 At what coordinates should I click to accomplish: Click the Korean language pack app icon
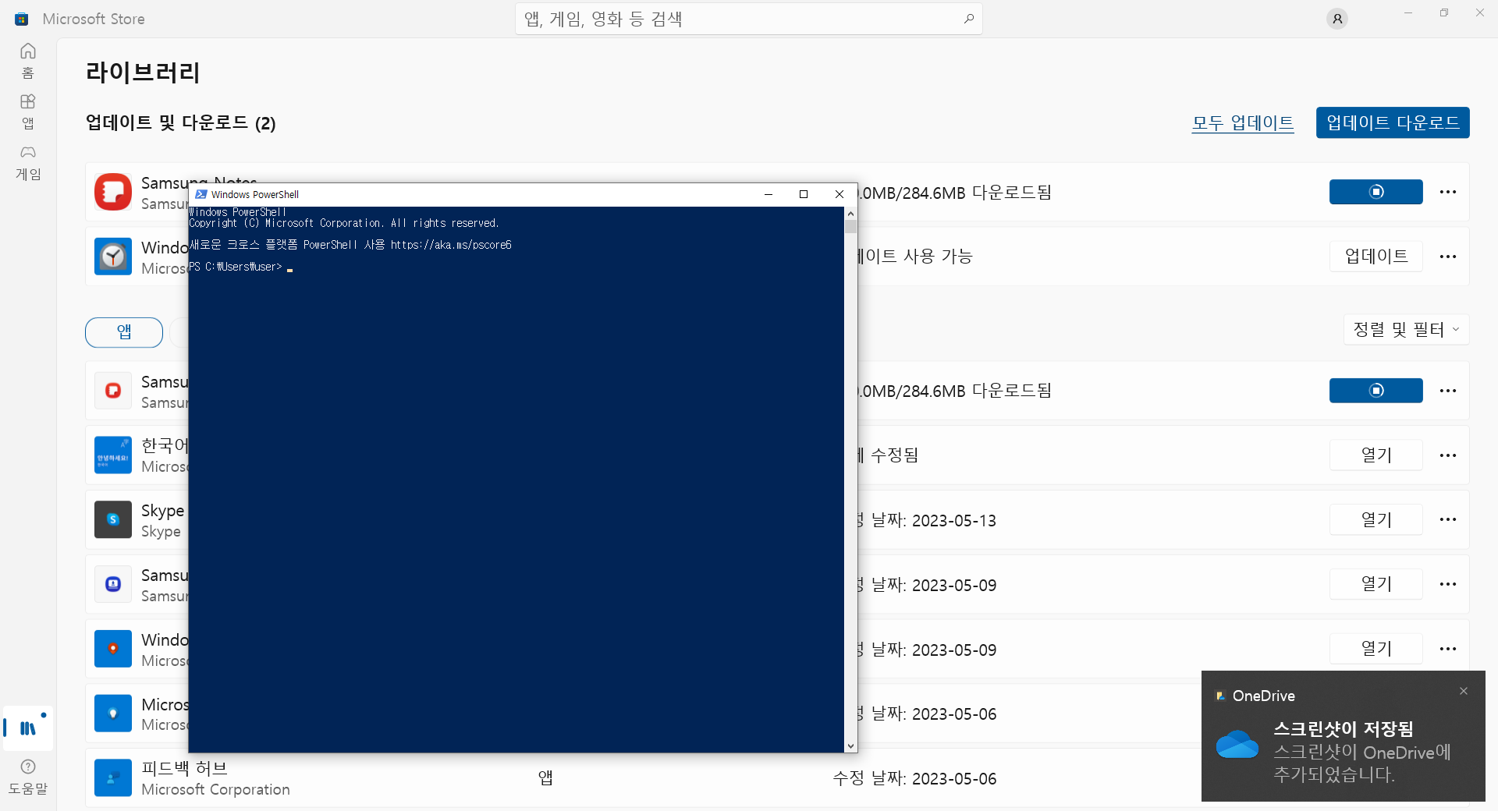click(x=113, y=455)
